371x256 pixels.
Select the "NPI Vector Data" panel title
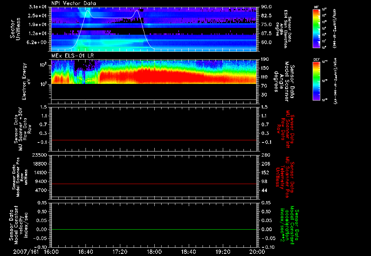[74, 3]
